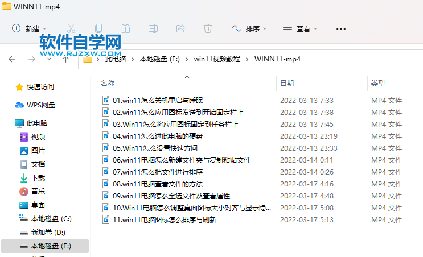Select file 01.win11怎么关机重启与睡眠
423x257 pixels.
coord(157,100)
